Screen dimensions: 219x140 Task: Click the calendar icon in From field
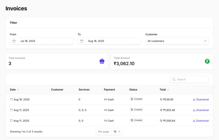pos(14,41)
